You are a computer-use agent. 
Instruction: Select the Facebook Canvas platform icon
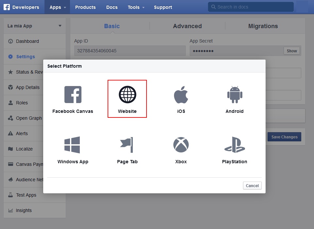pyautogui.click(x=73, y=95)
